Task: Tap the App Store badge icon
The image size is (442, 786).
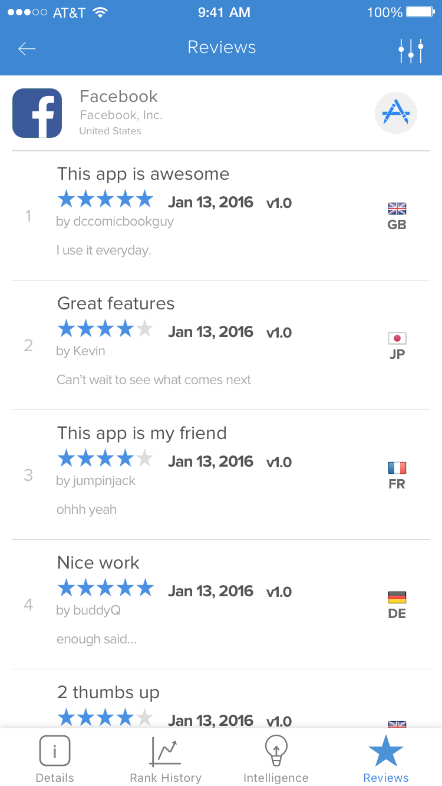Action: (395, 113)
